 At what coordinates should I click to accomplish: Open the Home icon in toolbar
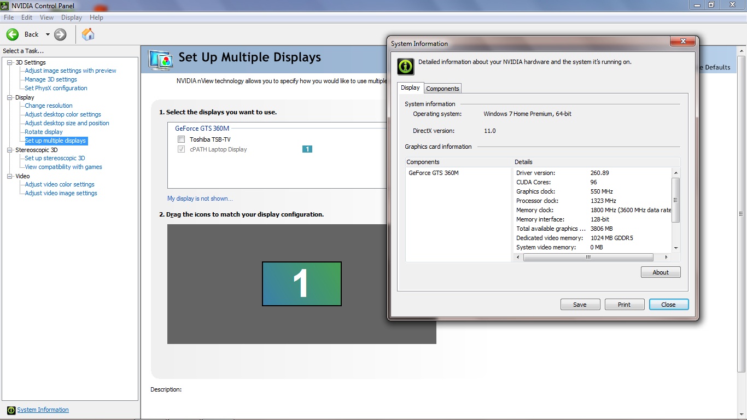click(x=88, y=34)
